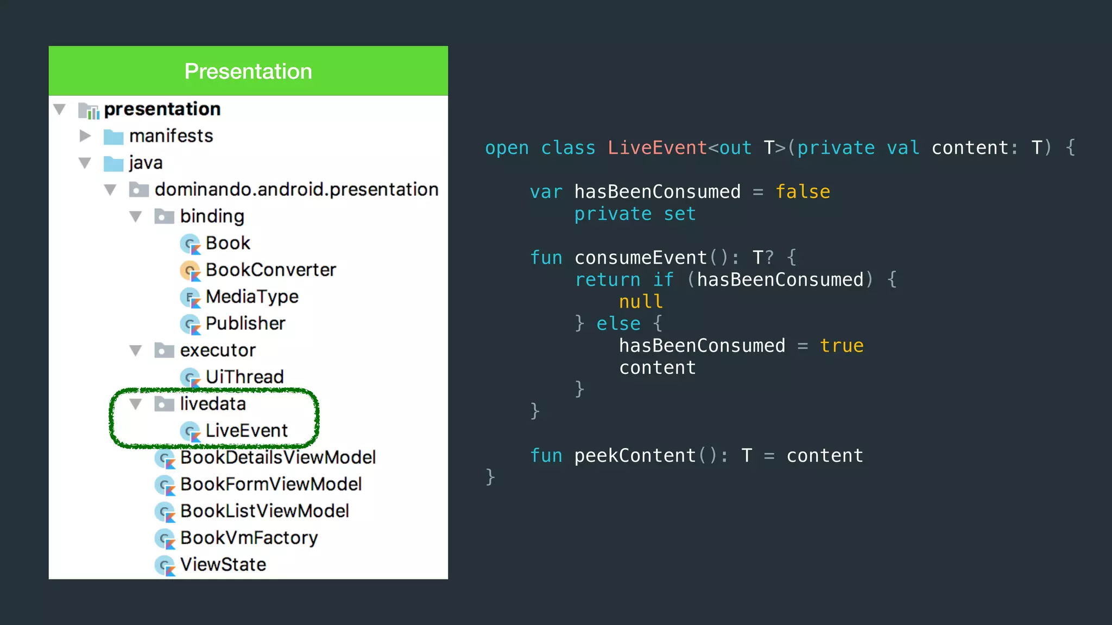
Task: Click the peekContent function name
Action: pos(635,456)
